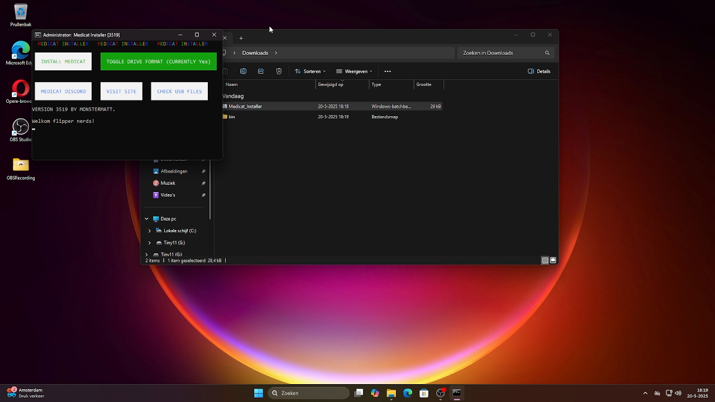Viewport: 715px width, 402px height.
Task: Click CHECK USB FILES button
Action: (179, 92)
